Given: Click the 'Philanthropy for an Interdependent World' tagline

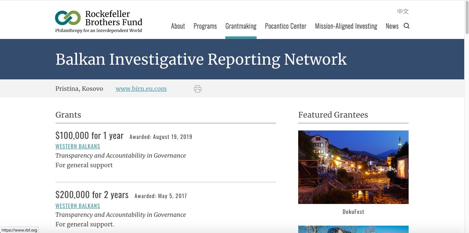Looking at the screenshot, I should click(x=98, y=31).
